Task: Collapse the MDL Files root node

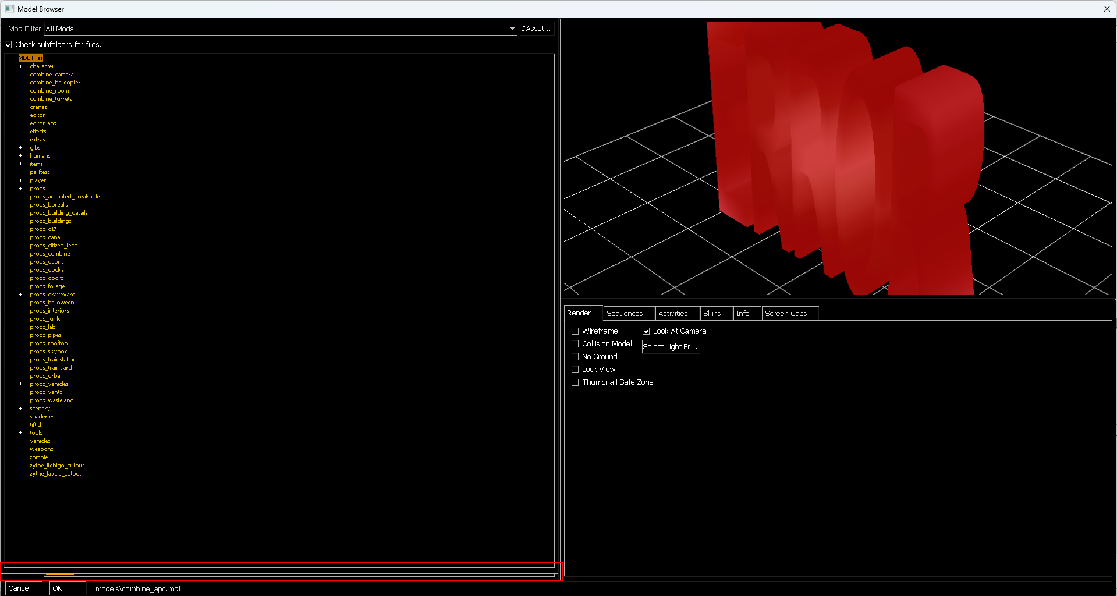Action: click(8, 58)
